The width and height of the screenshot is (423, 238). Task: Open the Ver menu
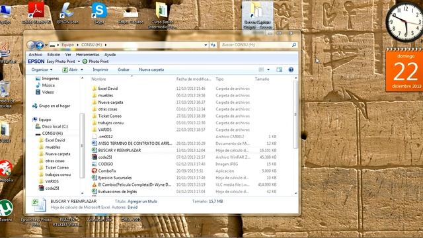click(x=68, y=54)
